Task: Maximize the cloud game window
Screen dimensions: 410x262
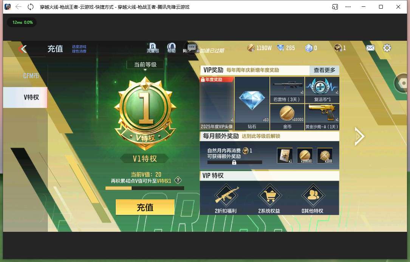Action: coord(381,7)
